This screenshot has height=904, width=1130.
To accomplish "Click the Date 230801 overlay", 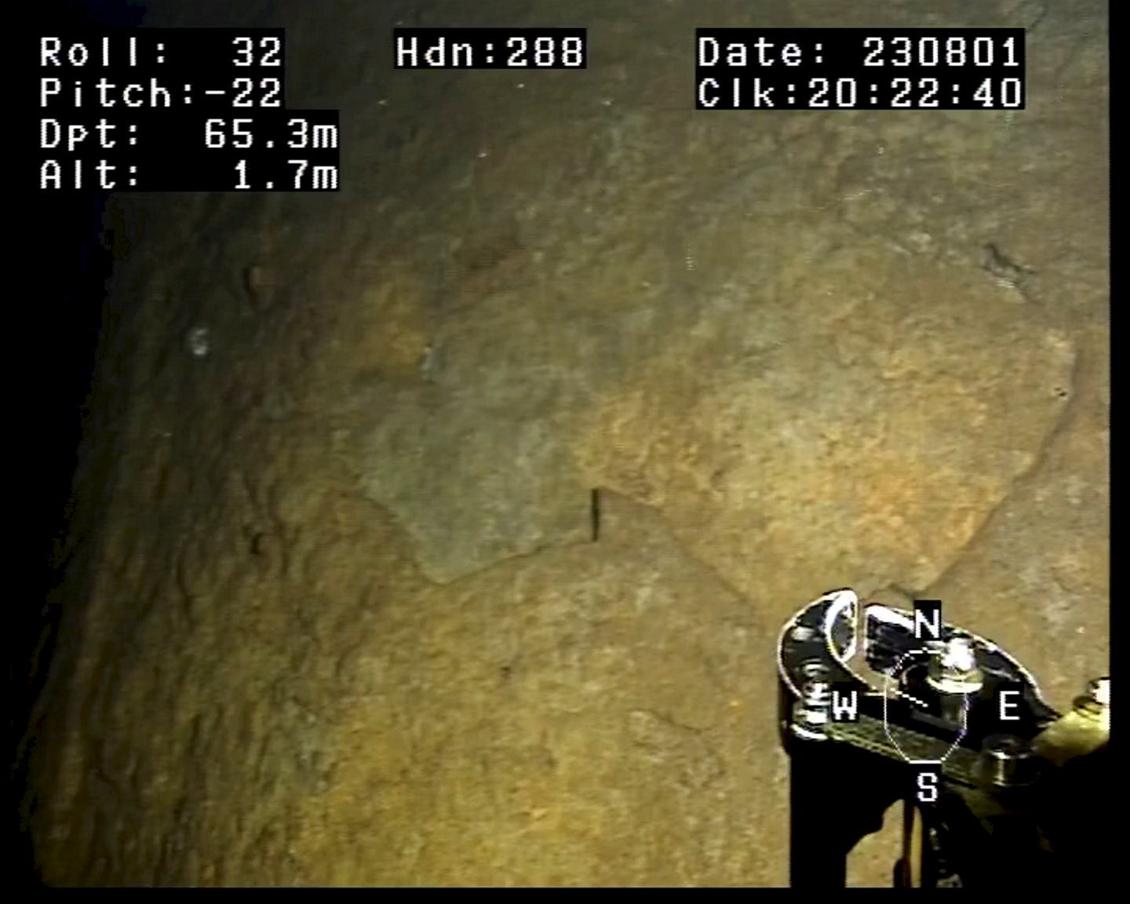I will (858, 53).
